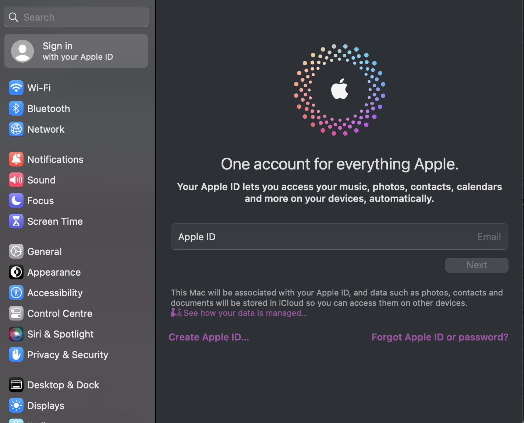Click the Displays sun icon
This screenshot has height=423, width=524.
coord(16,405)
